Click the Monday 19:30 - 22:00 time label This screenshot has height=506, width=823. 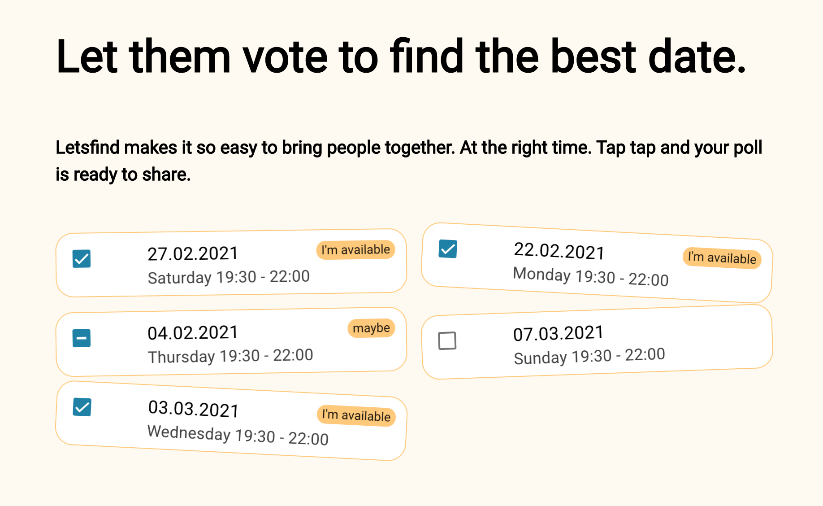pos(590,276)
